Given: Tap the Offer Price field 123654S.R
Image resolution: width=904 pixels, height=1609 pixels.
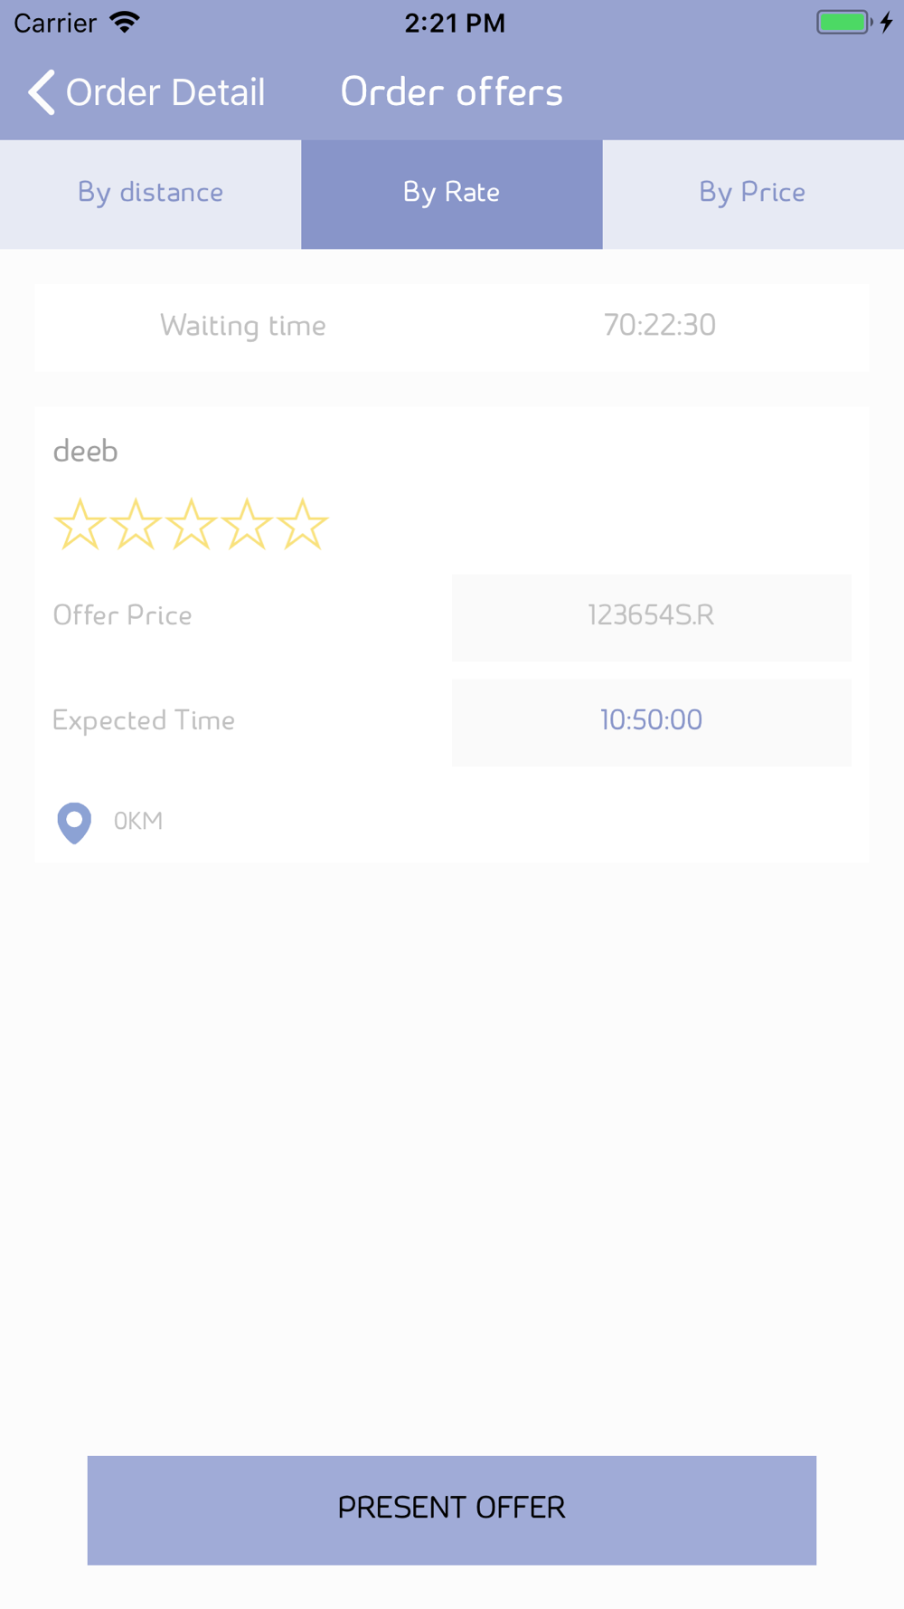Looking at the screenshot, I should (651, 616).
